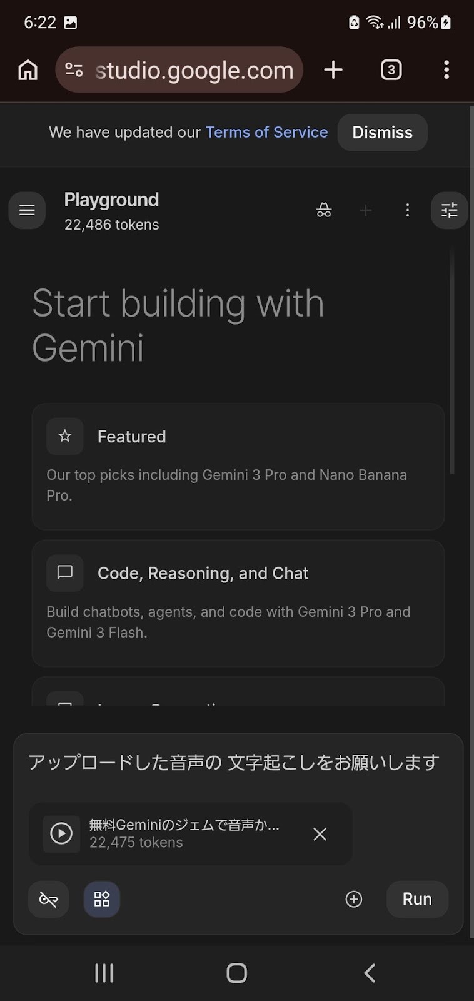Toggle the crossed-out key icon button
474x1001 pixels.
pos(49,899)
